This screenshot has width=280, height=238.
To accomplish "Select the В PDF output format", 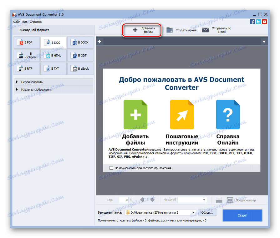I will (27, 42).
